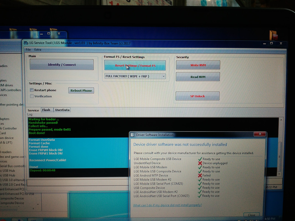This screenshot has height=221, width=295.
Task: Open the Extra menu
Action: tap(38, 50)
